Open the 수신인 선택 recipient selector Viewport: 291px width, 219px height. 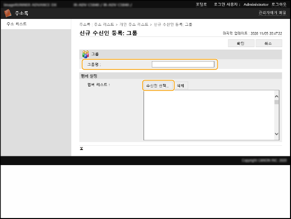[x=159, y=85]
